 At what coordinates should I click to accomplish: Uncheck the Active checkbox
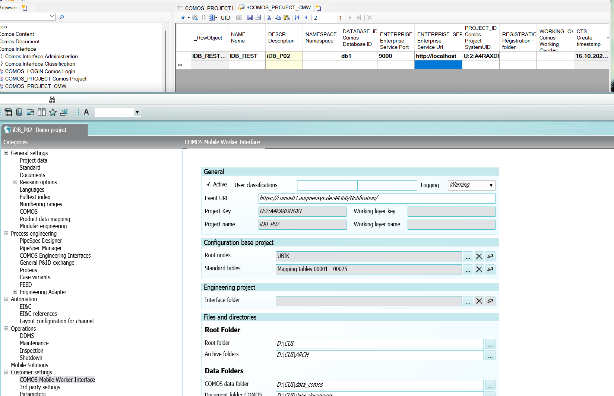pos(208,184)
